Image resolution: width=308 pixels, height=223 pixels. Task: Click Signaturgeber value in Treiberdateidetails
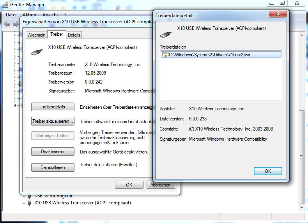coord(228,139)
